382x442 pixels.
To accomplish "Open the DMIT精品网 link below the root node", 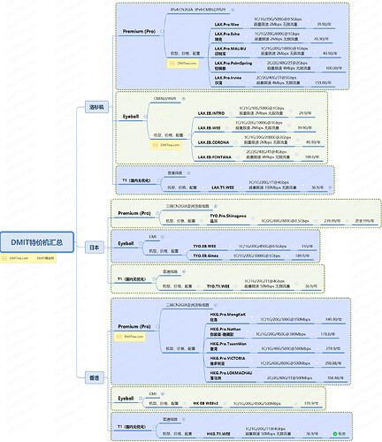I will (45, 258).
